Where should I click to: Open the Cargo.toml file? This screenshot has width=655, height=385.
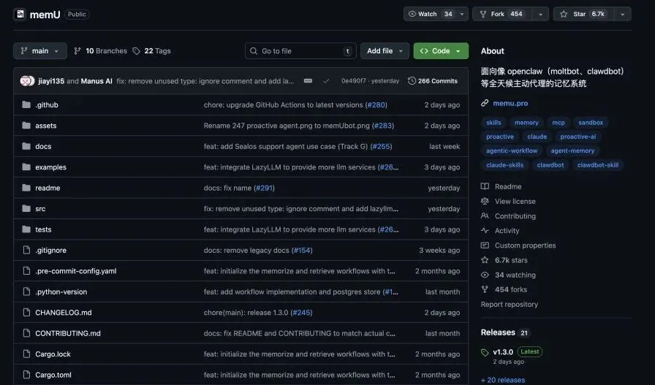53,375
